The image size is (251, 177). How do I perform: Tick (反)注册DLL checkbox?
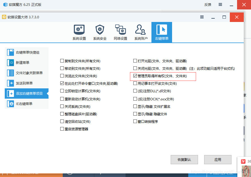coord(135,91)
